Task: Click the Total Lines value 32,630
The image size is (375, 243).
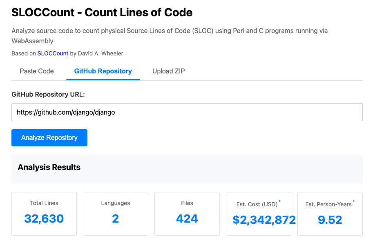Action: coord(44,219)
